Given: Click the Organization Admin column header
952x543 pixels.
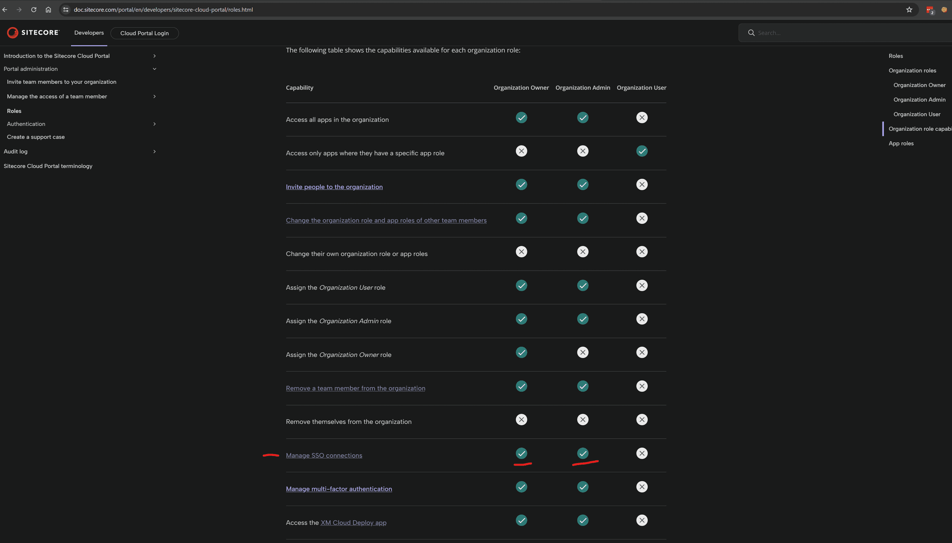Looking at the screenshot, I should click(x=583, y=87).
